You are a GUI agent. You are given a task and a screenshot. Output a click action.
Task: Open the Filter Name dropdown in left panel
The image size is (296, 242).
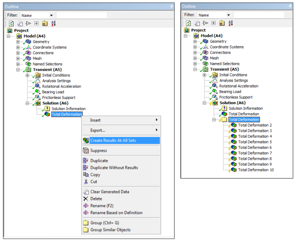[x=51, y=15]
